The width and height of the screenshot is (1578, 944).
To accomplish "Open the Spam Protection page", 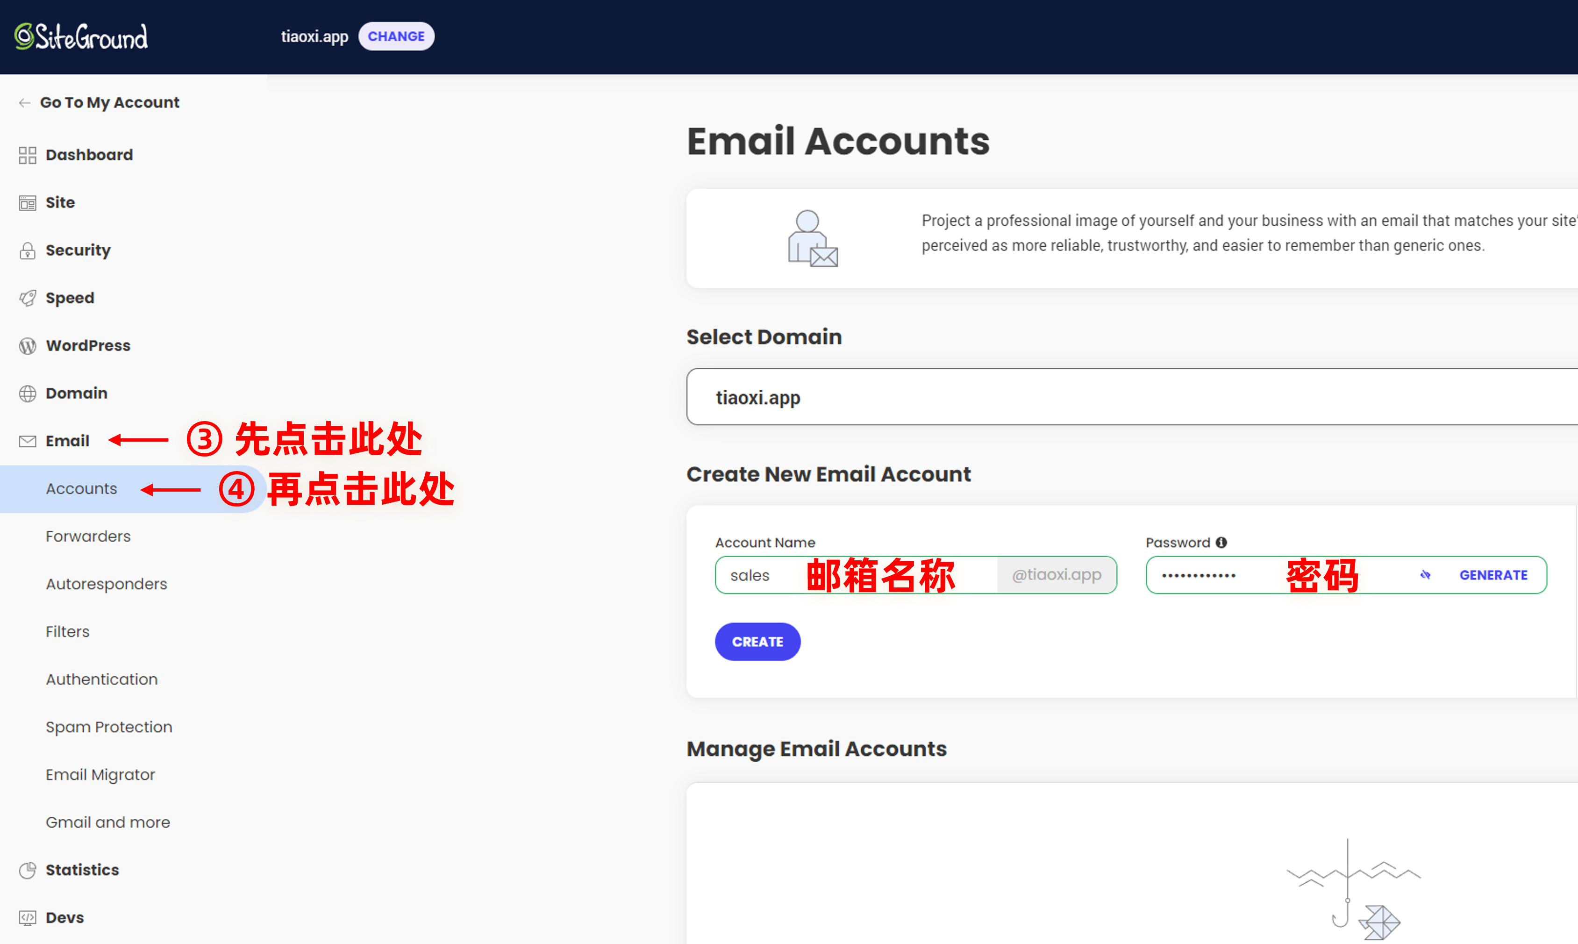I will (109, 726).
